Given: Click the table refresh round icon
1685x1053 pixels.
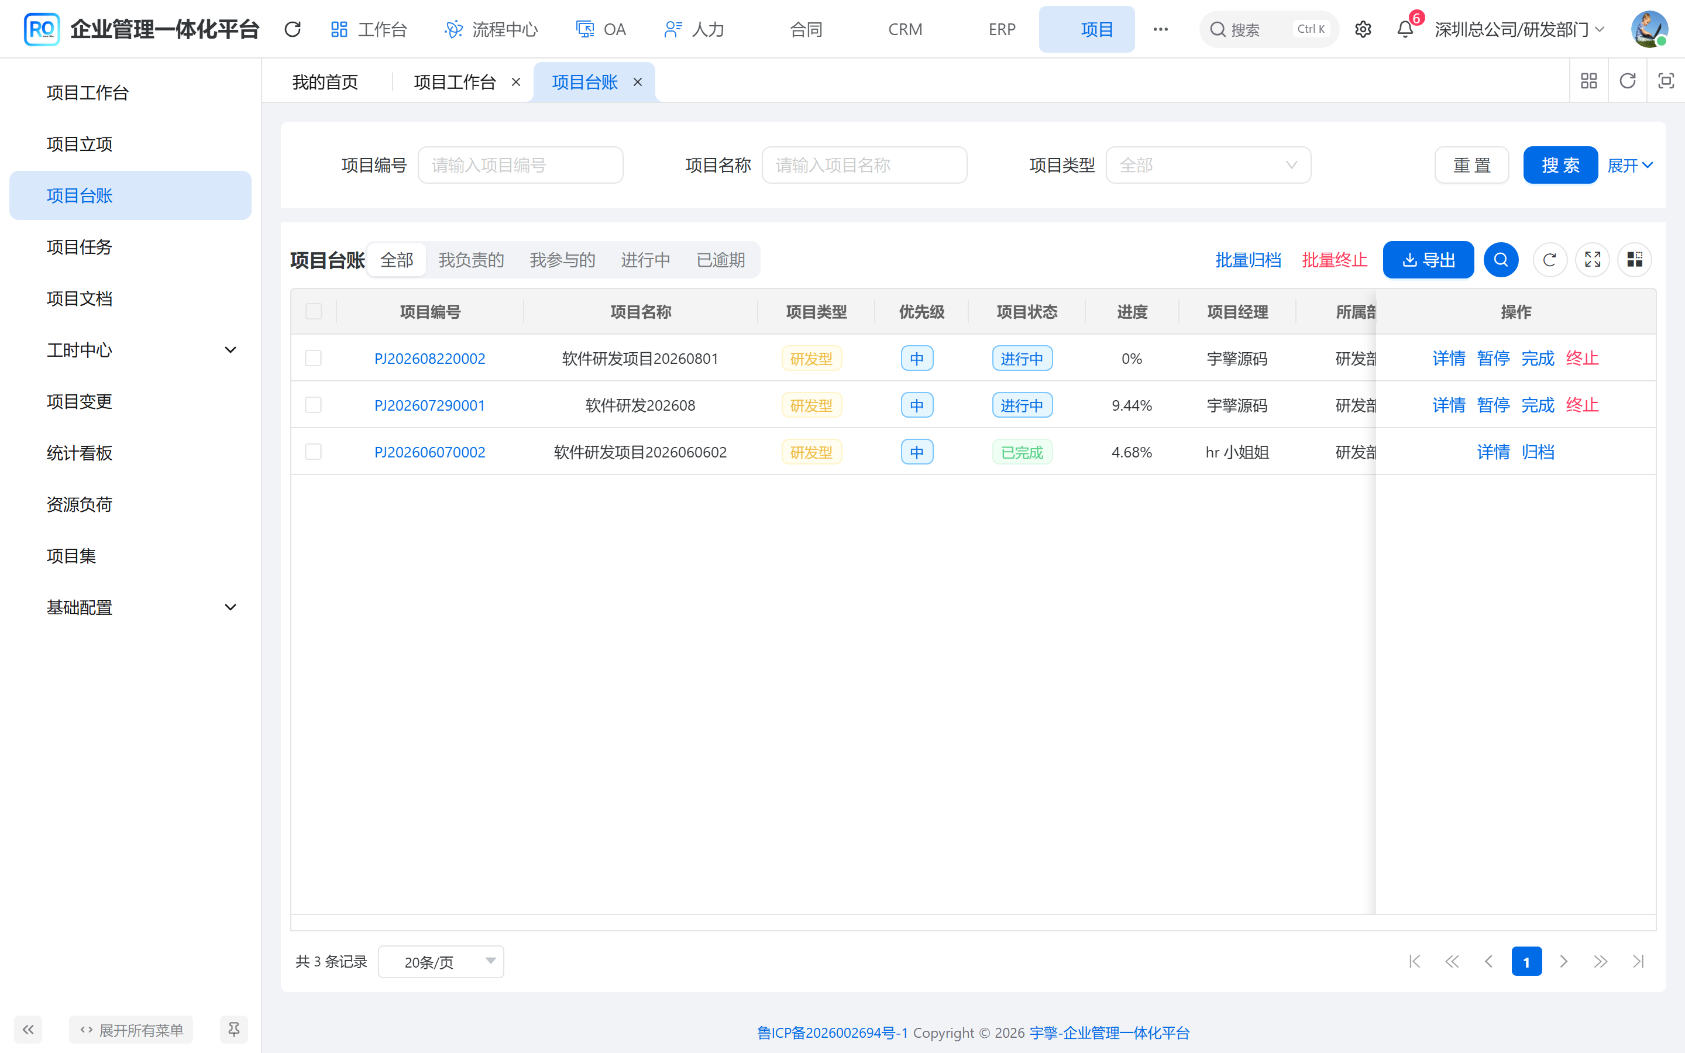Looking at the screenshot, I should pos(1550,260).
